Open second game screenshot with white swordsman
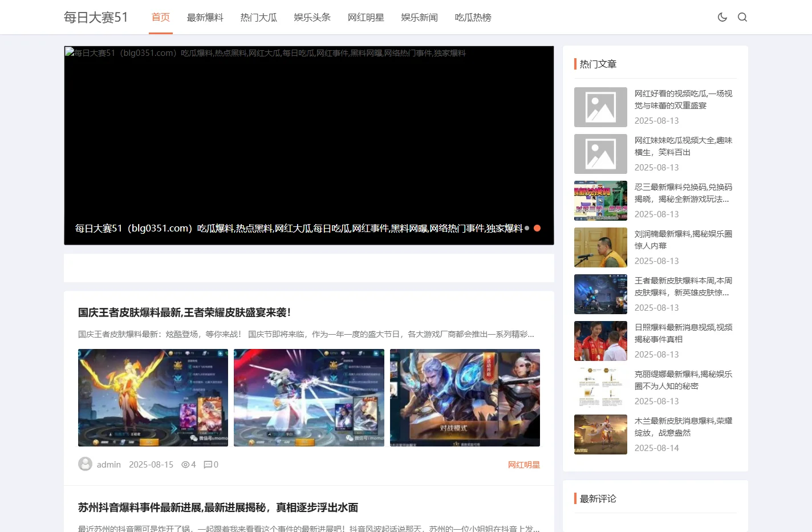Screen dimensions: 812x532 tap(309, 397)
